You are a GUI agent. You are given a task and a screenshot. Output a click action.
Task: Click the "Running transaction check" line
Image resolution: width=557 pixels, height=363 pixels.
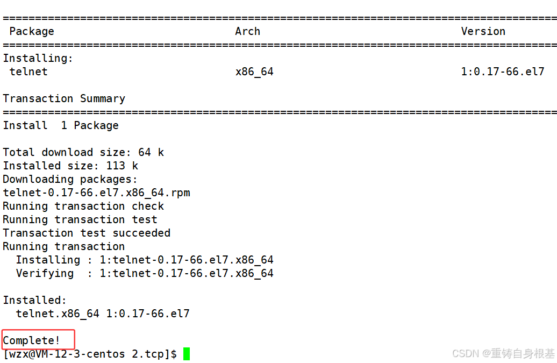(83, 206)
